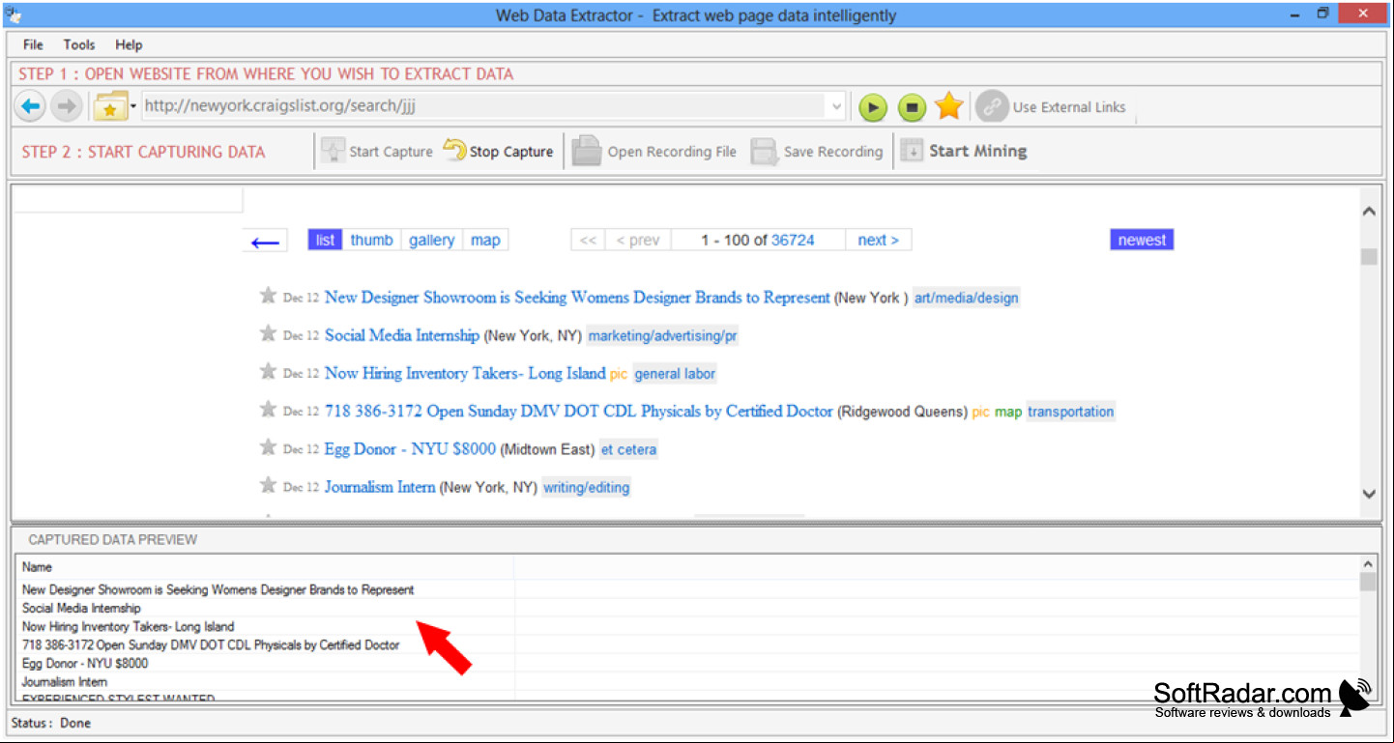Select captured row 718 386-3172 Open Sunday DMV

point(211,644)
